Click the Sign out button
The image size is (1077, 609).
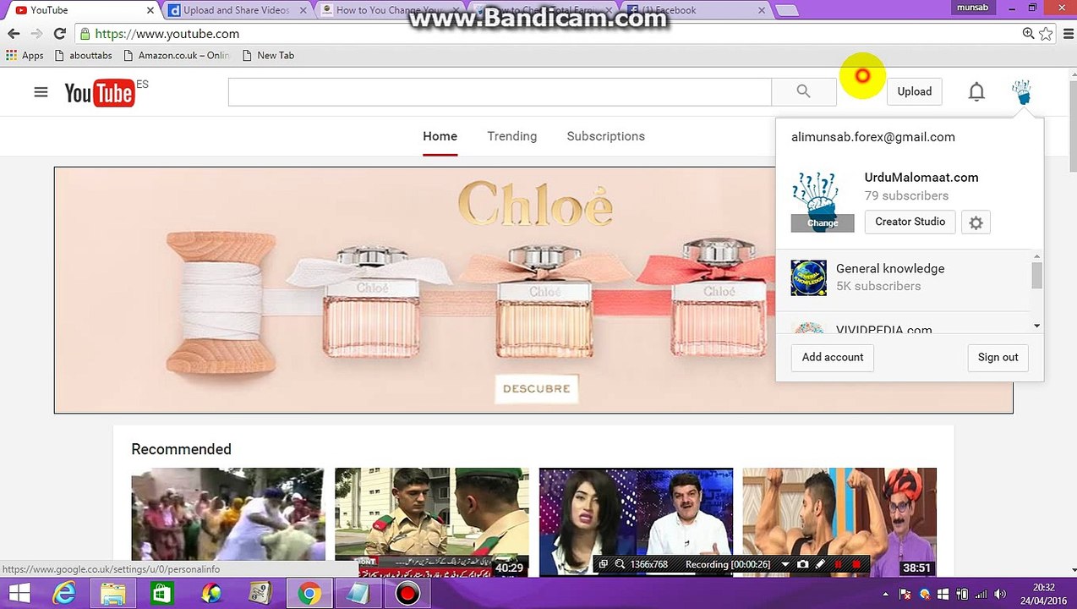(998, 357)
